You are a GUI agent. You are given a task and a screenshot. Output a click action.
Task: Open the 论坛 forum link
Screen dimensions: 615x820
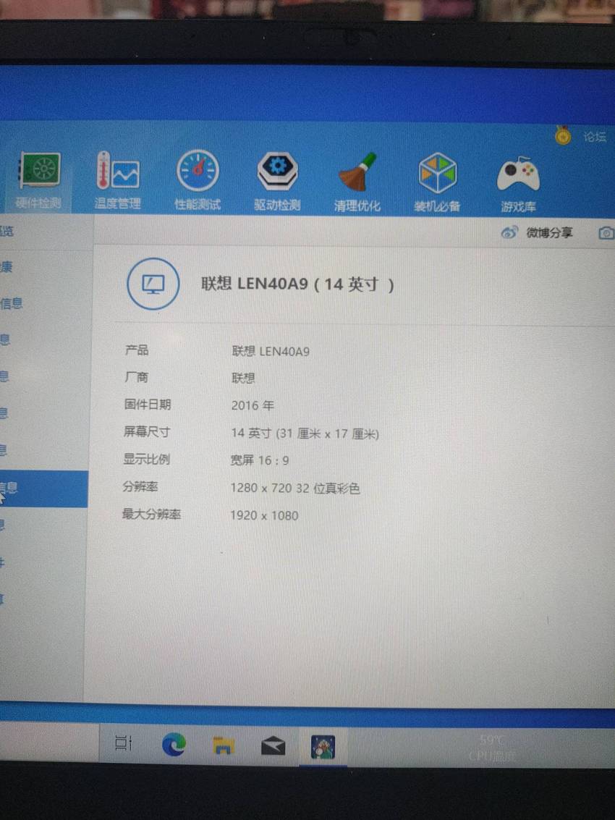pos(595,137)
